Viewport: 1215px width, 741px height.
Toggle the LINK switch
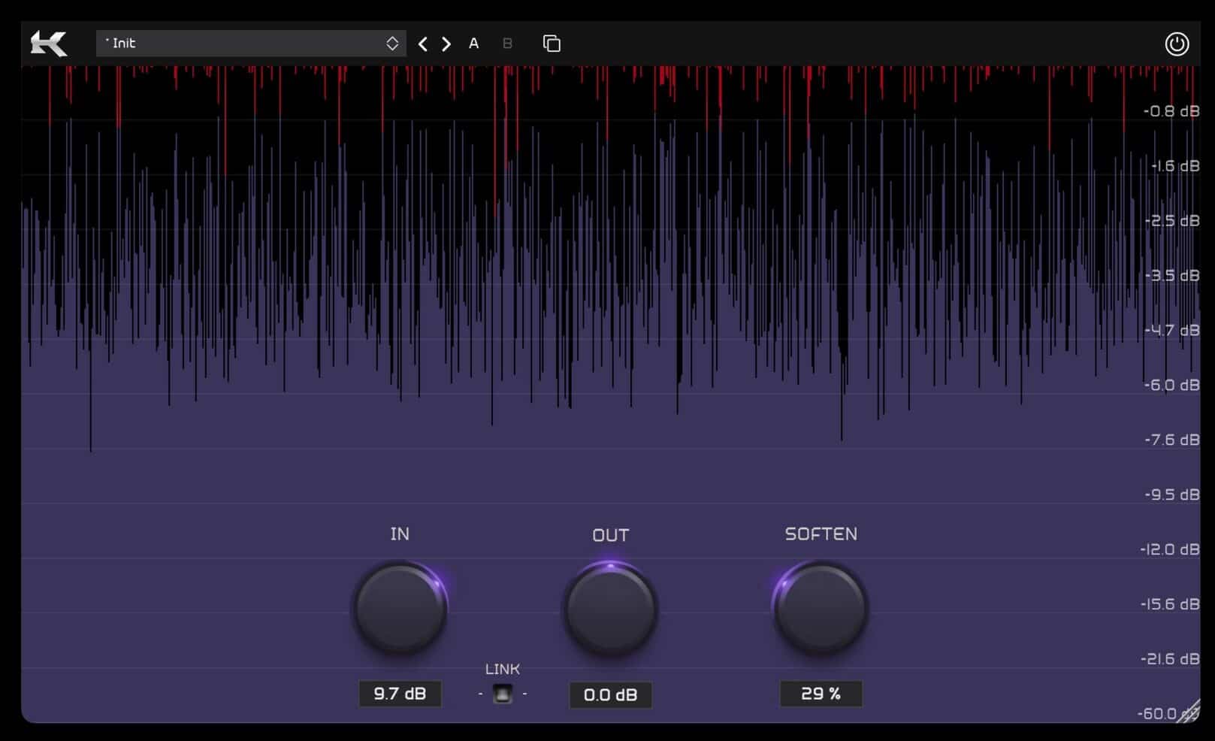502,691
